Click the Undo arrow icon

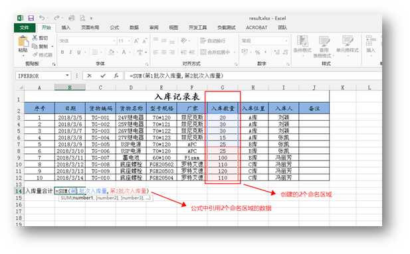click(42, 18)
